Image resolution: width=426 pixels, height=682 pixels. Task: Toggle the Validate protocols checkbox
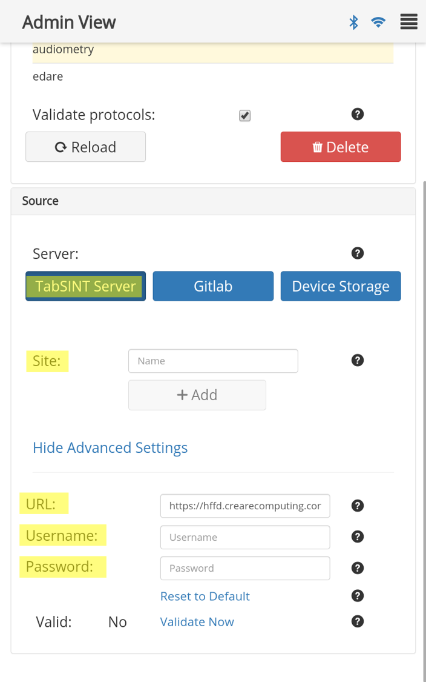(244, 115)
